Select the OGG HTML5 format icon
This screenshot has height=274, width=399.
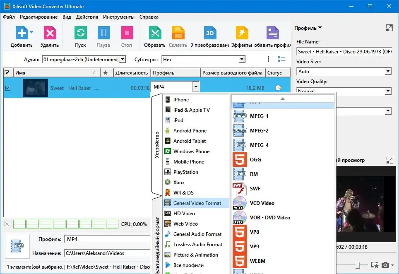tap(240, 159)
